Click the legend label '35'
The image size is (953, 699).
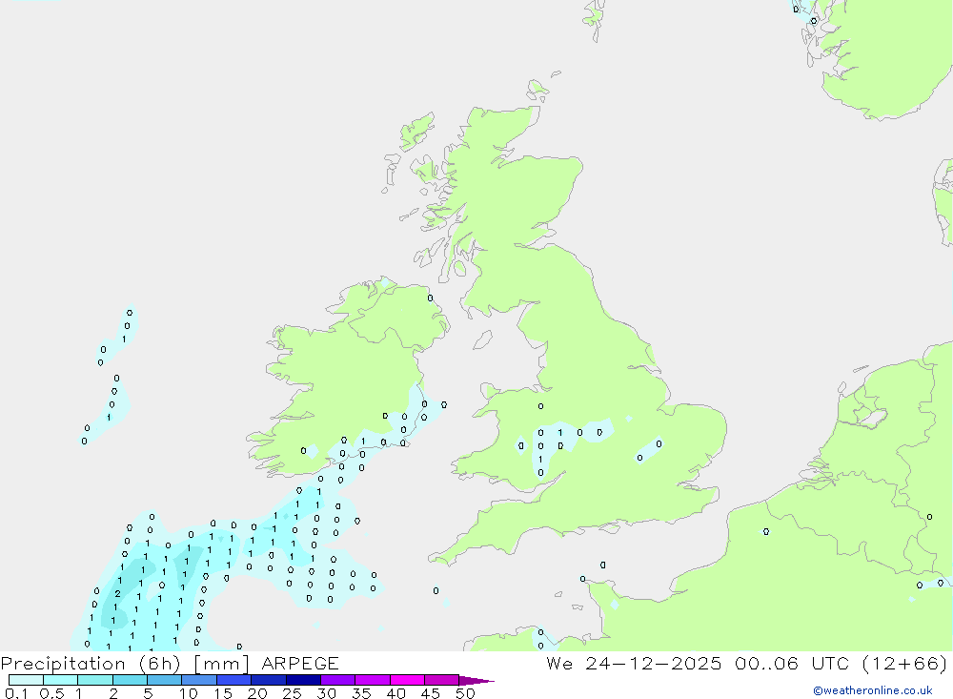[361, 693]
